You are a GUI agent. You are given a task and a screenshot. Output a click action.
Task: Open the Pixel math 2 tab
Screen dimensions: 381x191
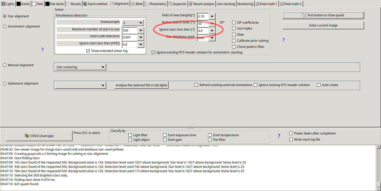(x=291, y=4)
